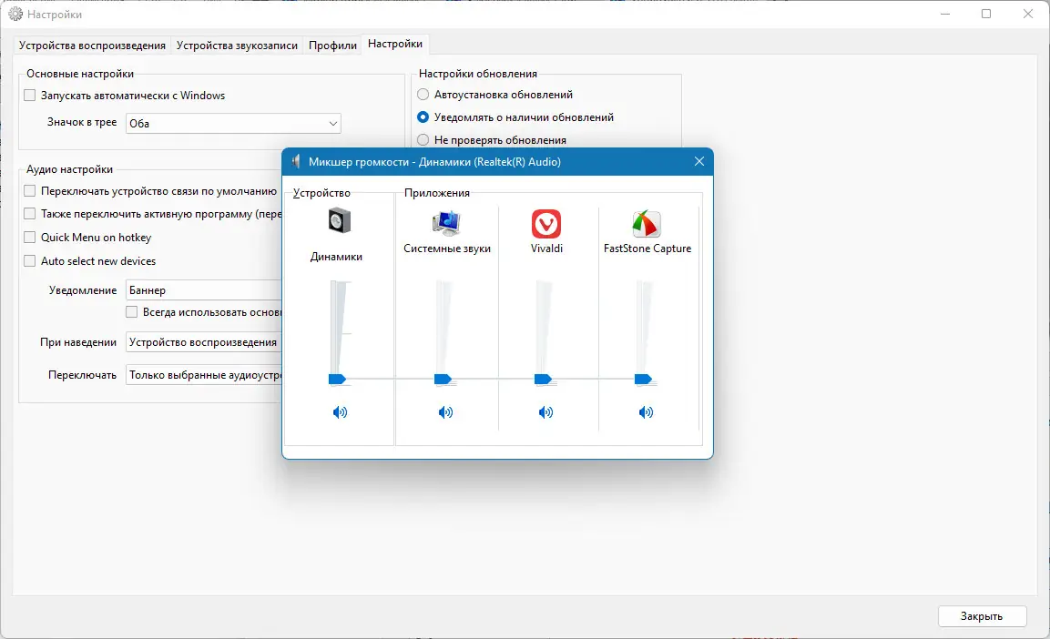Minimize the Настройки window
The height and width of the screenshot is (639, 1050).
pyautogui.click(x=945, y=14)
